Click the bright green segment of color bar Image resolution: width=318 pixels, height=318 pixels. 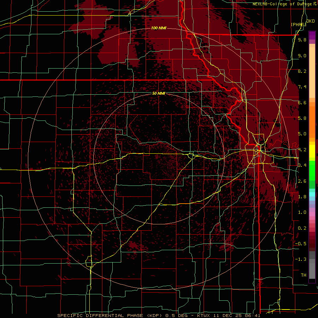(312, 170)
